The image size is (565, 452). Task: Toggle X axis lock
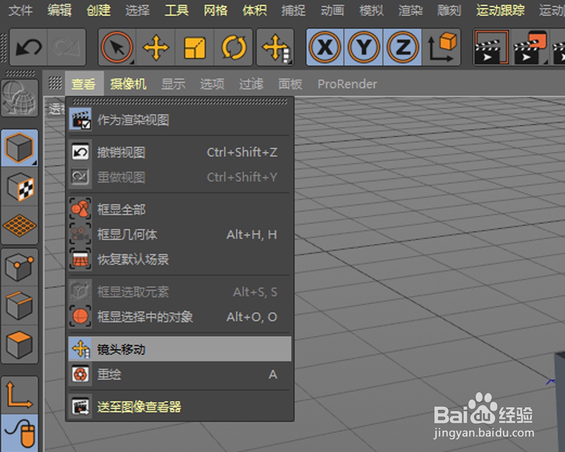pyautogui.click(x=325, y=47)
